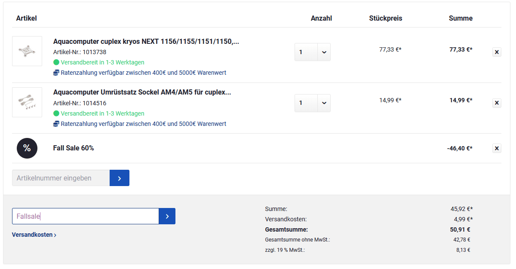Click article number 1013738
The image size is (516, 269).
pyautogui.click(x=94, y=52)
